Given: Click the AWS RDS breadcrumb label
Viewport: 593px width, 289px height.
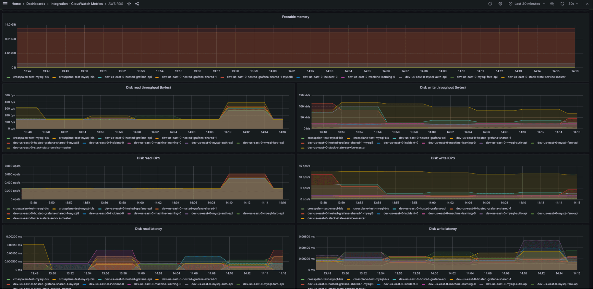Looking at the screenshot, I should [116, 4].
